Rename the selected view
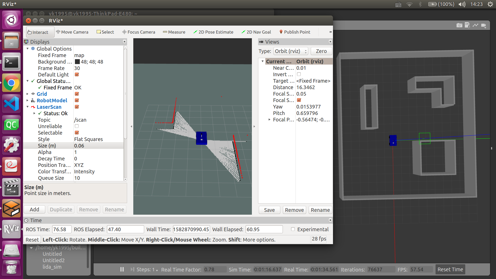 tap(320, 210)
